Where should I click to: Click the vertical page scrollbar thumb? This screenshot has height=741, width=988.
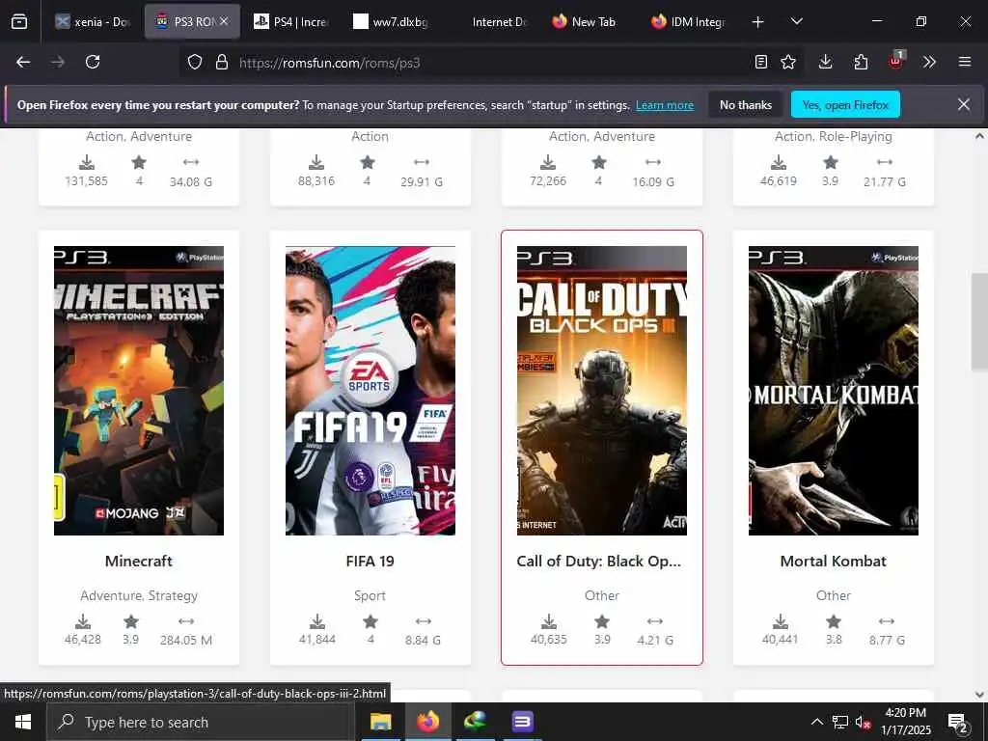(979, 321)
